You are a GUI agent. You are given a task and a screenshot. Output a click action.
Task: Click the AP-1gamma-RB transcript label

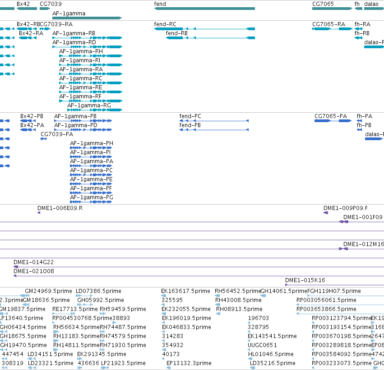point(74,33)
